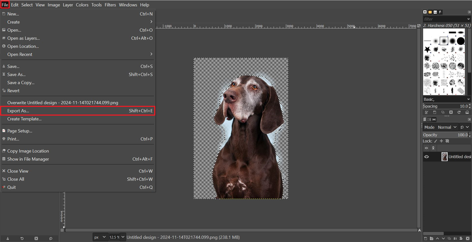Open the Select menu
The height and width of the screenshot is (242, 472).
[27, 5]
